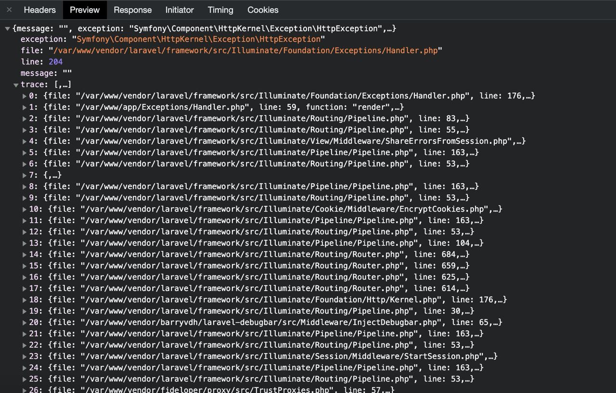Close the request details panel
The height and width of the screenshot is (393, 616).
tap(9, 10)
